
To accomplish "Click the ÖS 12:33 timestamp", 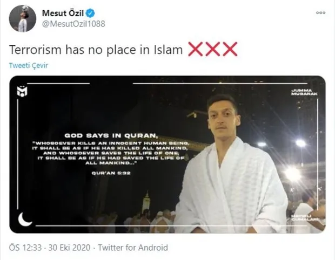I will click(25, 248).
